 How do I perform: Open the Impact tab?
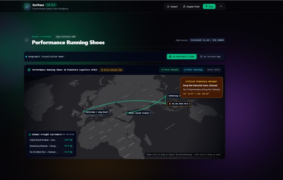point(172,7)
